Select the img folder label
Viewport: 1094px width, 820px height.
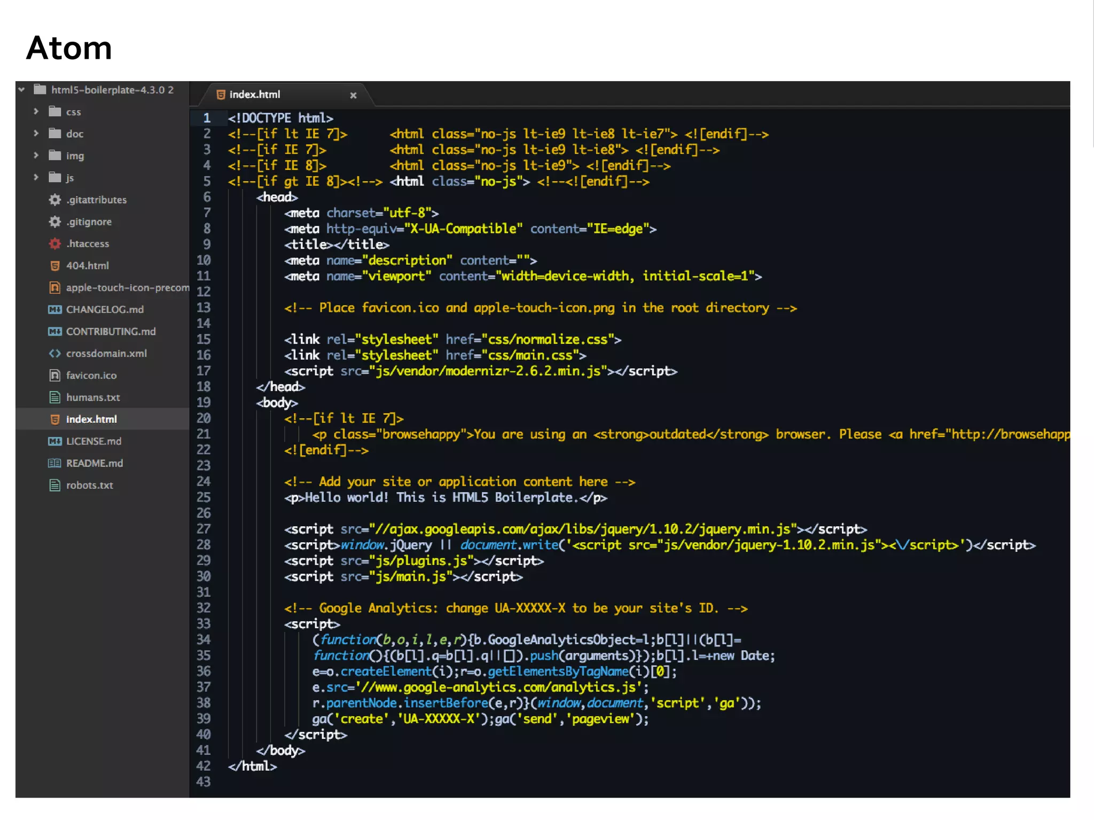tap(75, 156)
